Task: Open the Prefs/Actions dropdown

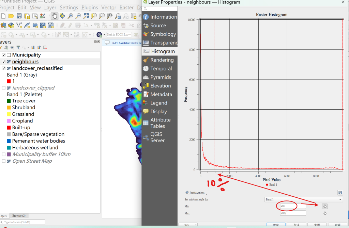Action: tap(196, 193)
